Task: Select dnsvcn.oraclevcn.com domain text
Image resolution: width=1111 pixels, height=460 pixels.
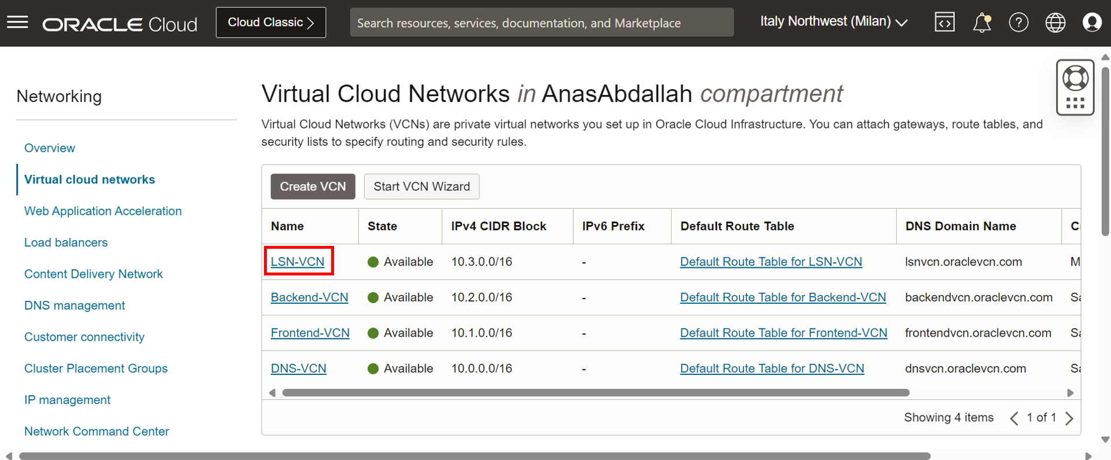Action: coord(965,369)
